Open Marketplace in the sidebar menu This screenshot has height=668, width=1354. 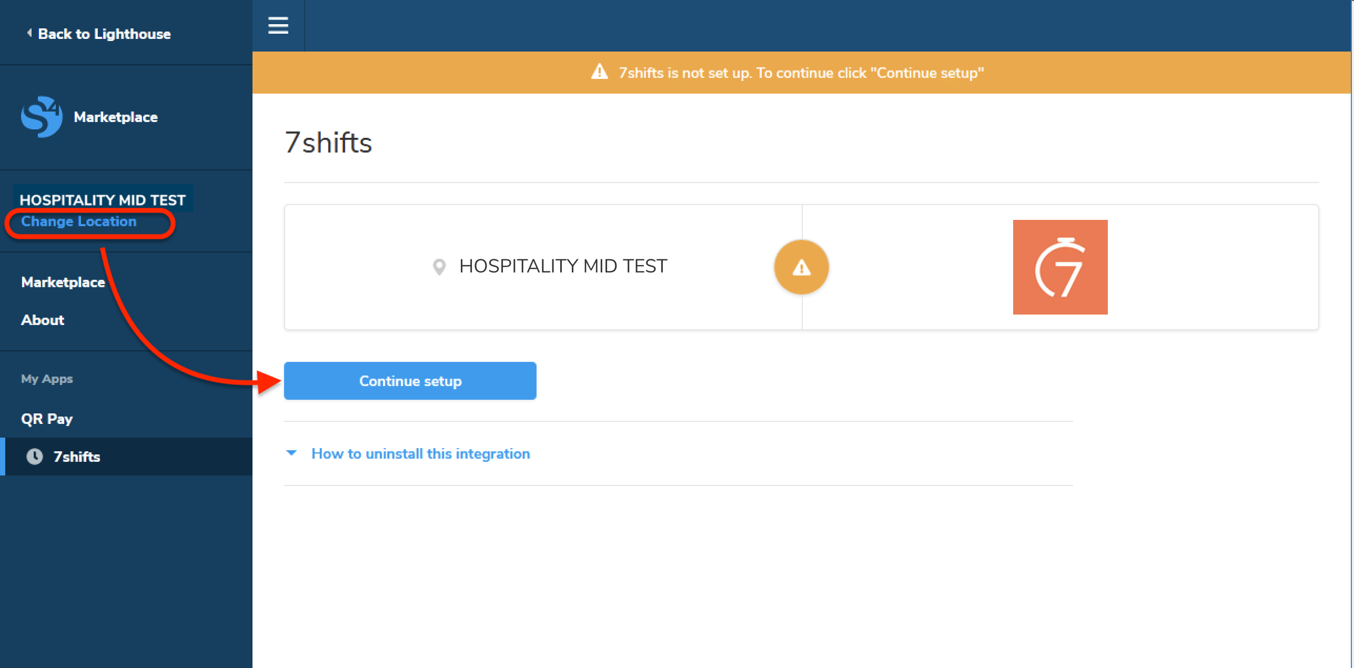click(x=63, y=282)
